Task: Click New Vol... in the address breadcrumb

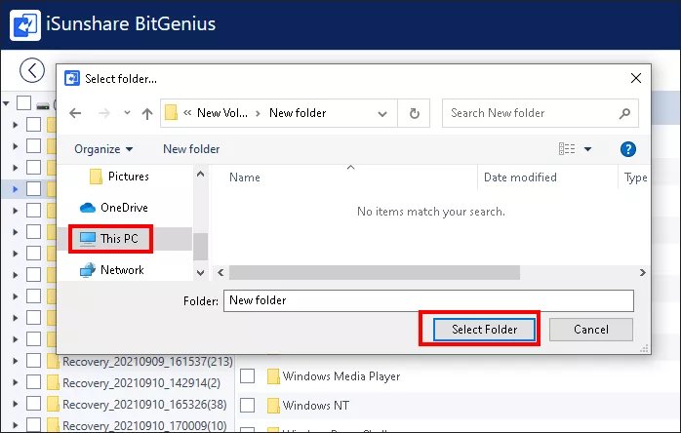Action: click(x=222, y=113)
